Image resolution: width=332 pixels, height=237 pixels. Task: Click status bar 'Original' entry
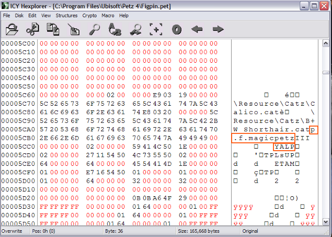(x=250, y=231)
